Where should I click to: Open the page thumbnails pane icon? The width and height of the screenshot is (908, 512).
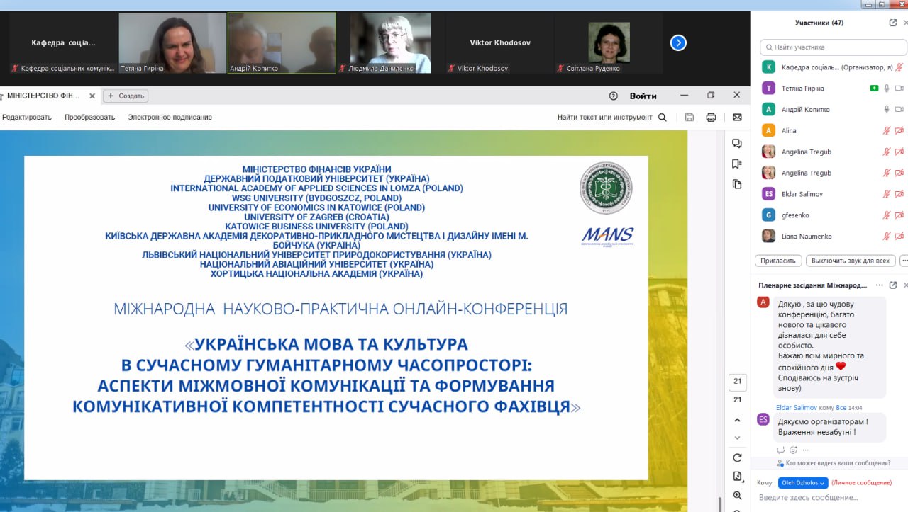[x=737, y=184]
